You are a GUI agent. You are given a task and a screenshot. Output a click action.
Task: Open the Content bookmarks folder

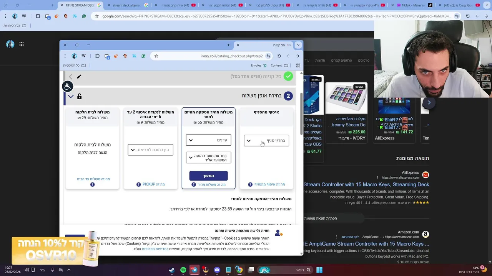pos(279,66)
